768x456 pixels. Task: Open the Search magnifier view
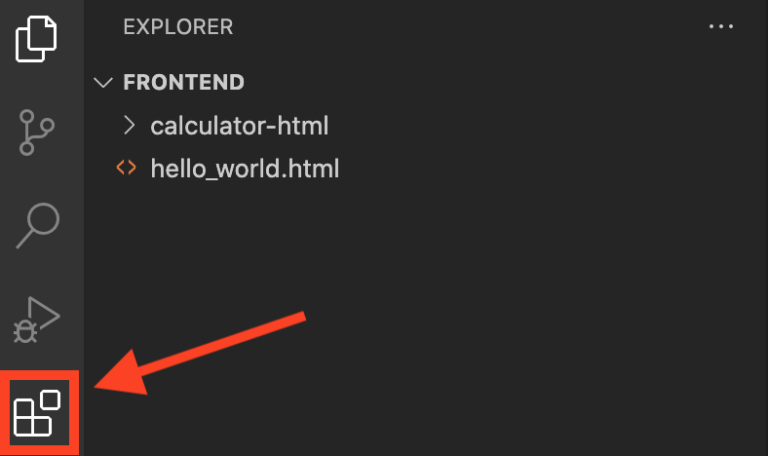pos(38,225)
